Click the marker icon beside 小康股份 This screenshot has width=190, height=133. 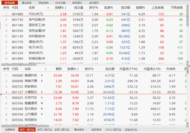(x=42, y=92)
